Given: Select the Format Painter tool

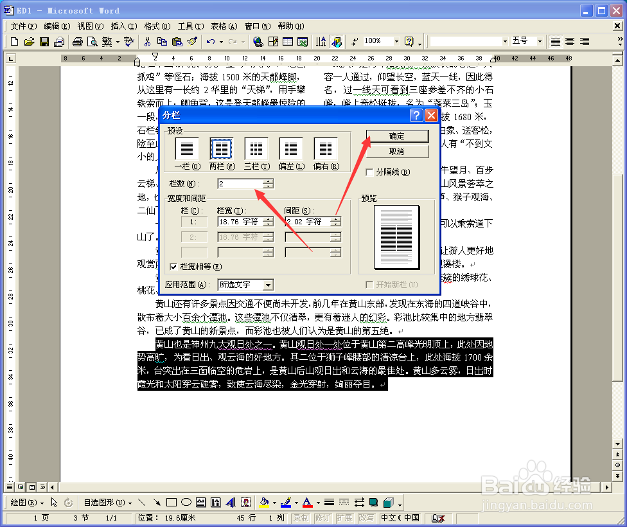Looking at the screenshot, I should click(x=192, y=41).
